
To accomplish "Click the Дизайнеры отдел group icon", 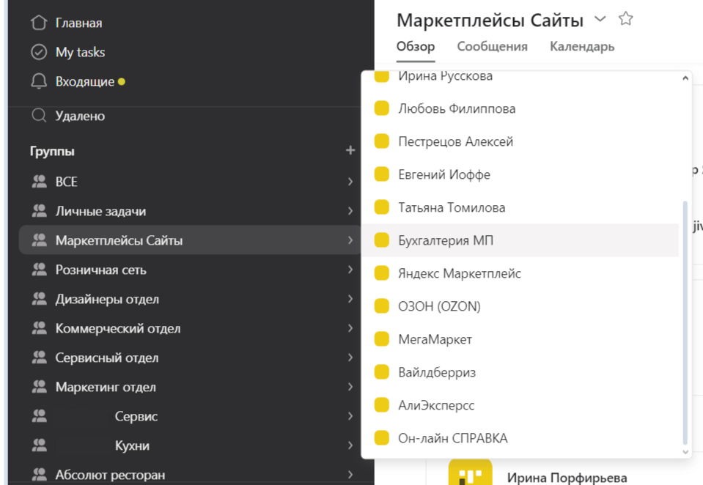I will (40, 299).
